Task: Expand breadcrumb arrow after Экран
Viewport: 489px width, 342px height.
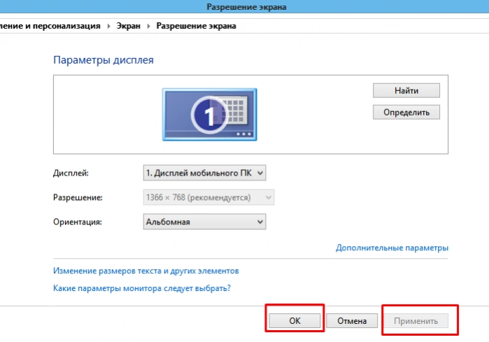Action: click(x=148, y=26)
